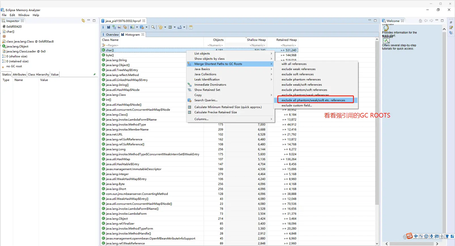Expand the Export dropdown arrow
Screen dimensions: 455x246
pos(184,27)
